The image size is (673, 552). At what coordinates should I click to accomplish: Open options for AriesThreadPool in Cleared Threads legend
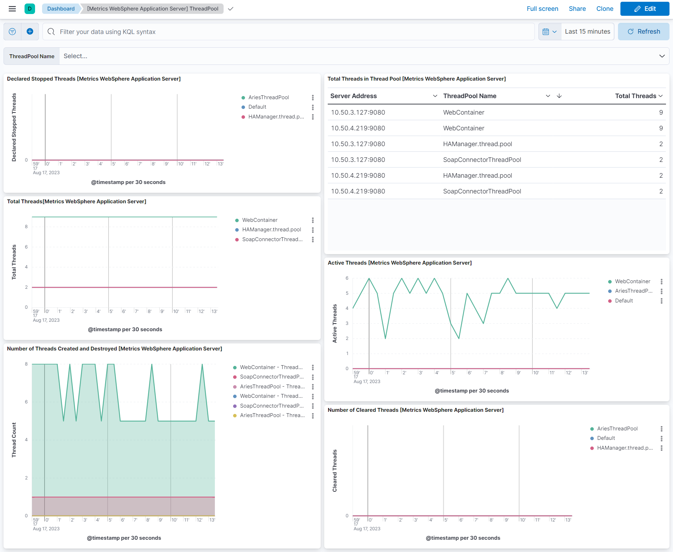pyautogui.click(x=662, y=429)
